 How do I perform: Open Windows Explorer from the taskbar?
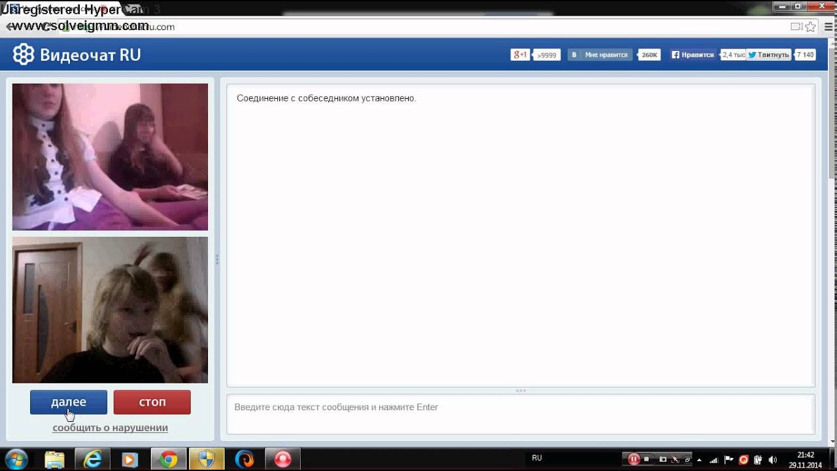[55, 459]
